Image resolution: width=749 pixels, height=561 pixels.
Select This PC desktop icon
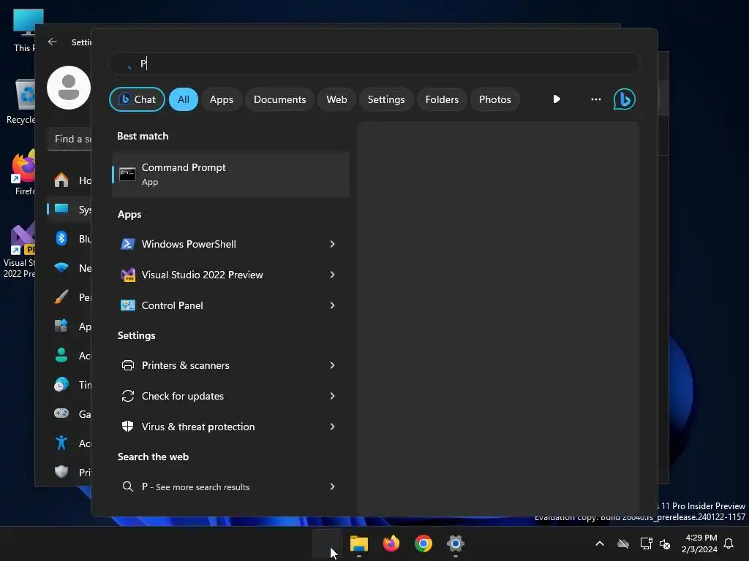click(25, 30)
